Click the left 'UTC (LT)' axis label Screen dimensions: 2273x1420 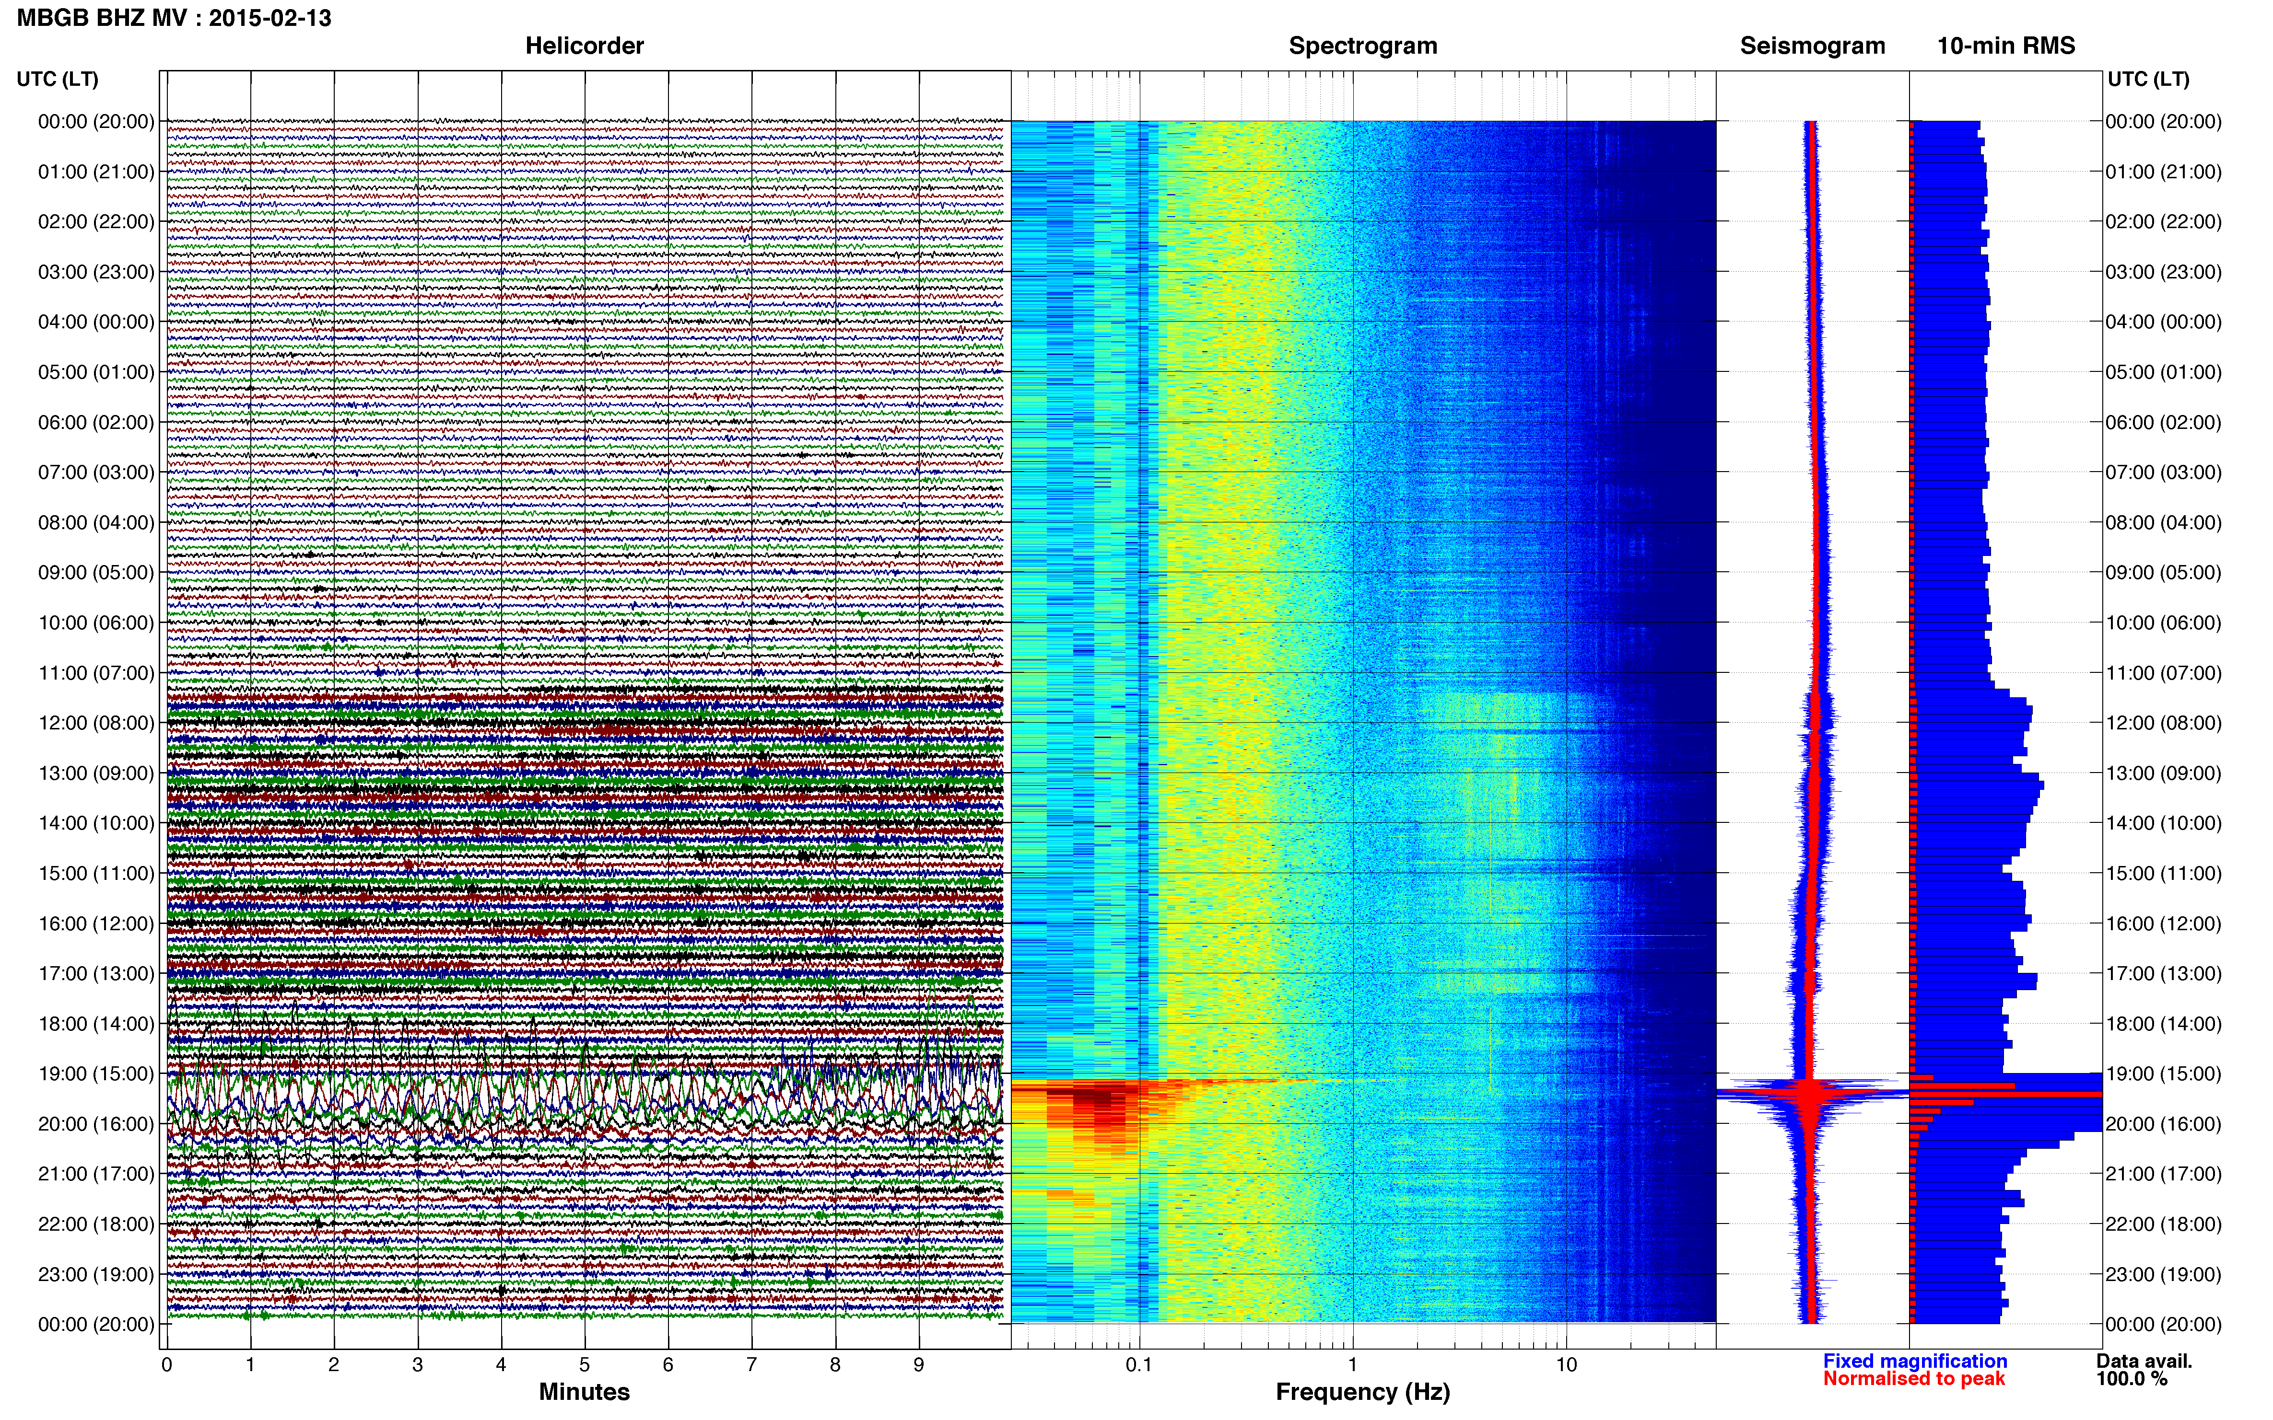click(x=58, y=79)
